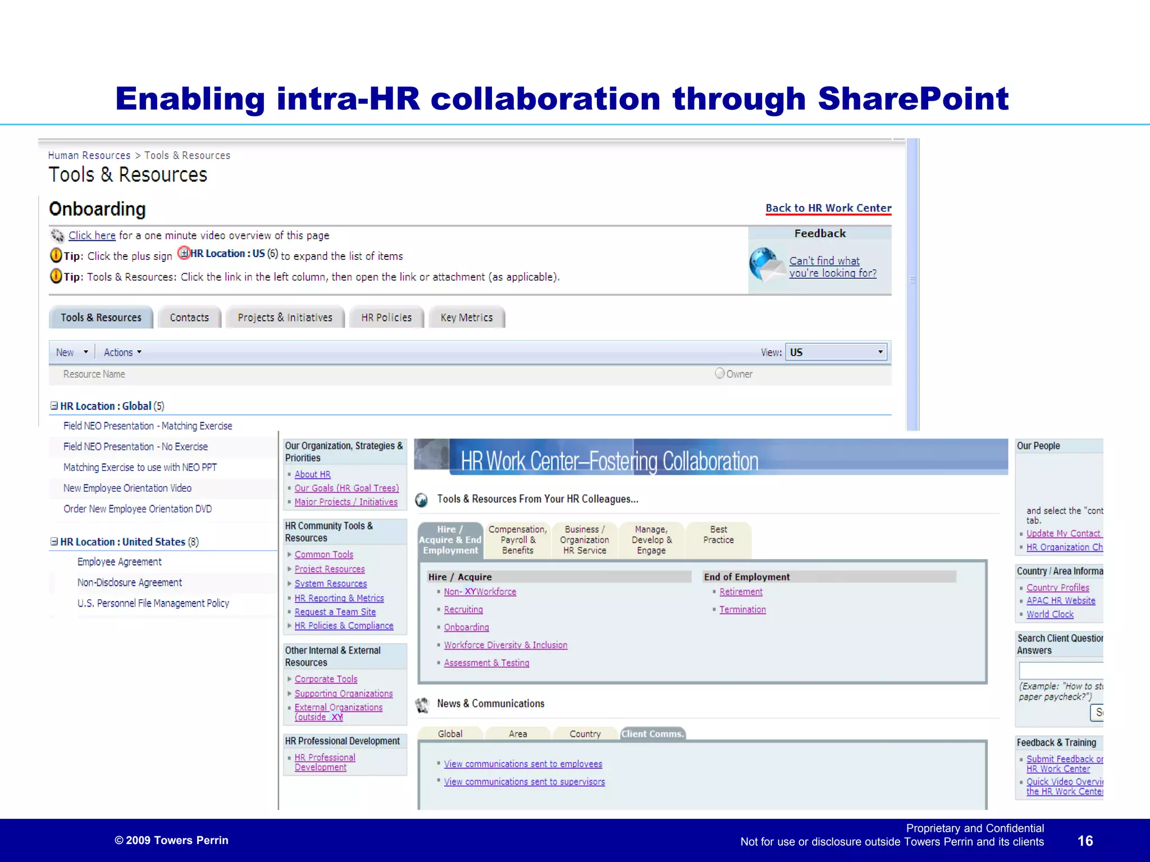Click the Recruiting link
The height and width of the screenshot is (862, 1150).
click(x=463, y=609)
